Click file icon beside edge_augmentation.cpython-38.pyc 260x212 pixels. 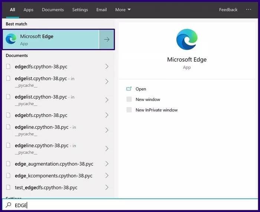8,164
